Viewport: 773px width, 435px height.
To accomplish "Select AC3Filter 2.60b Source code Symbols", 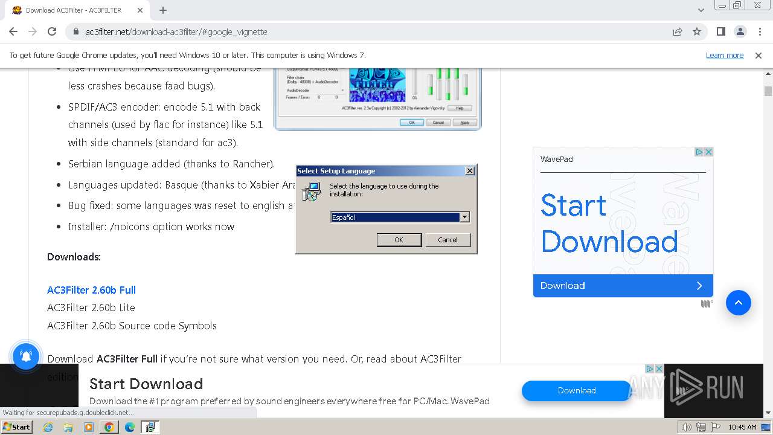I will (x=132, y=326).
